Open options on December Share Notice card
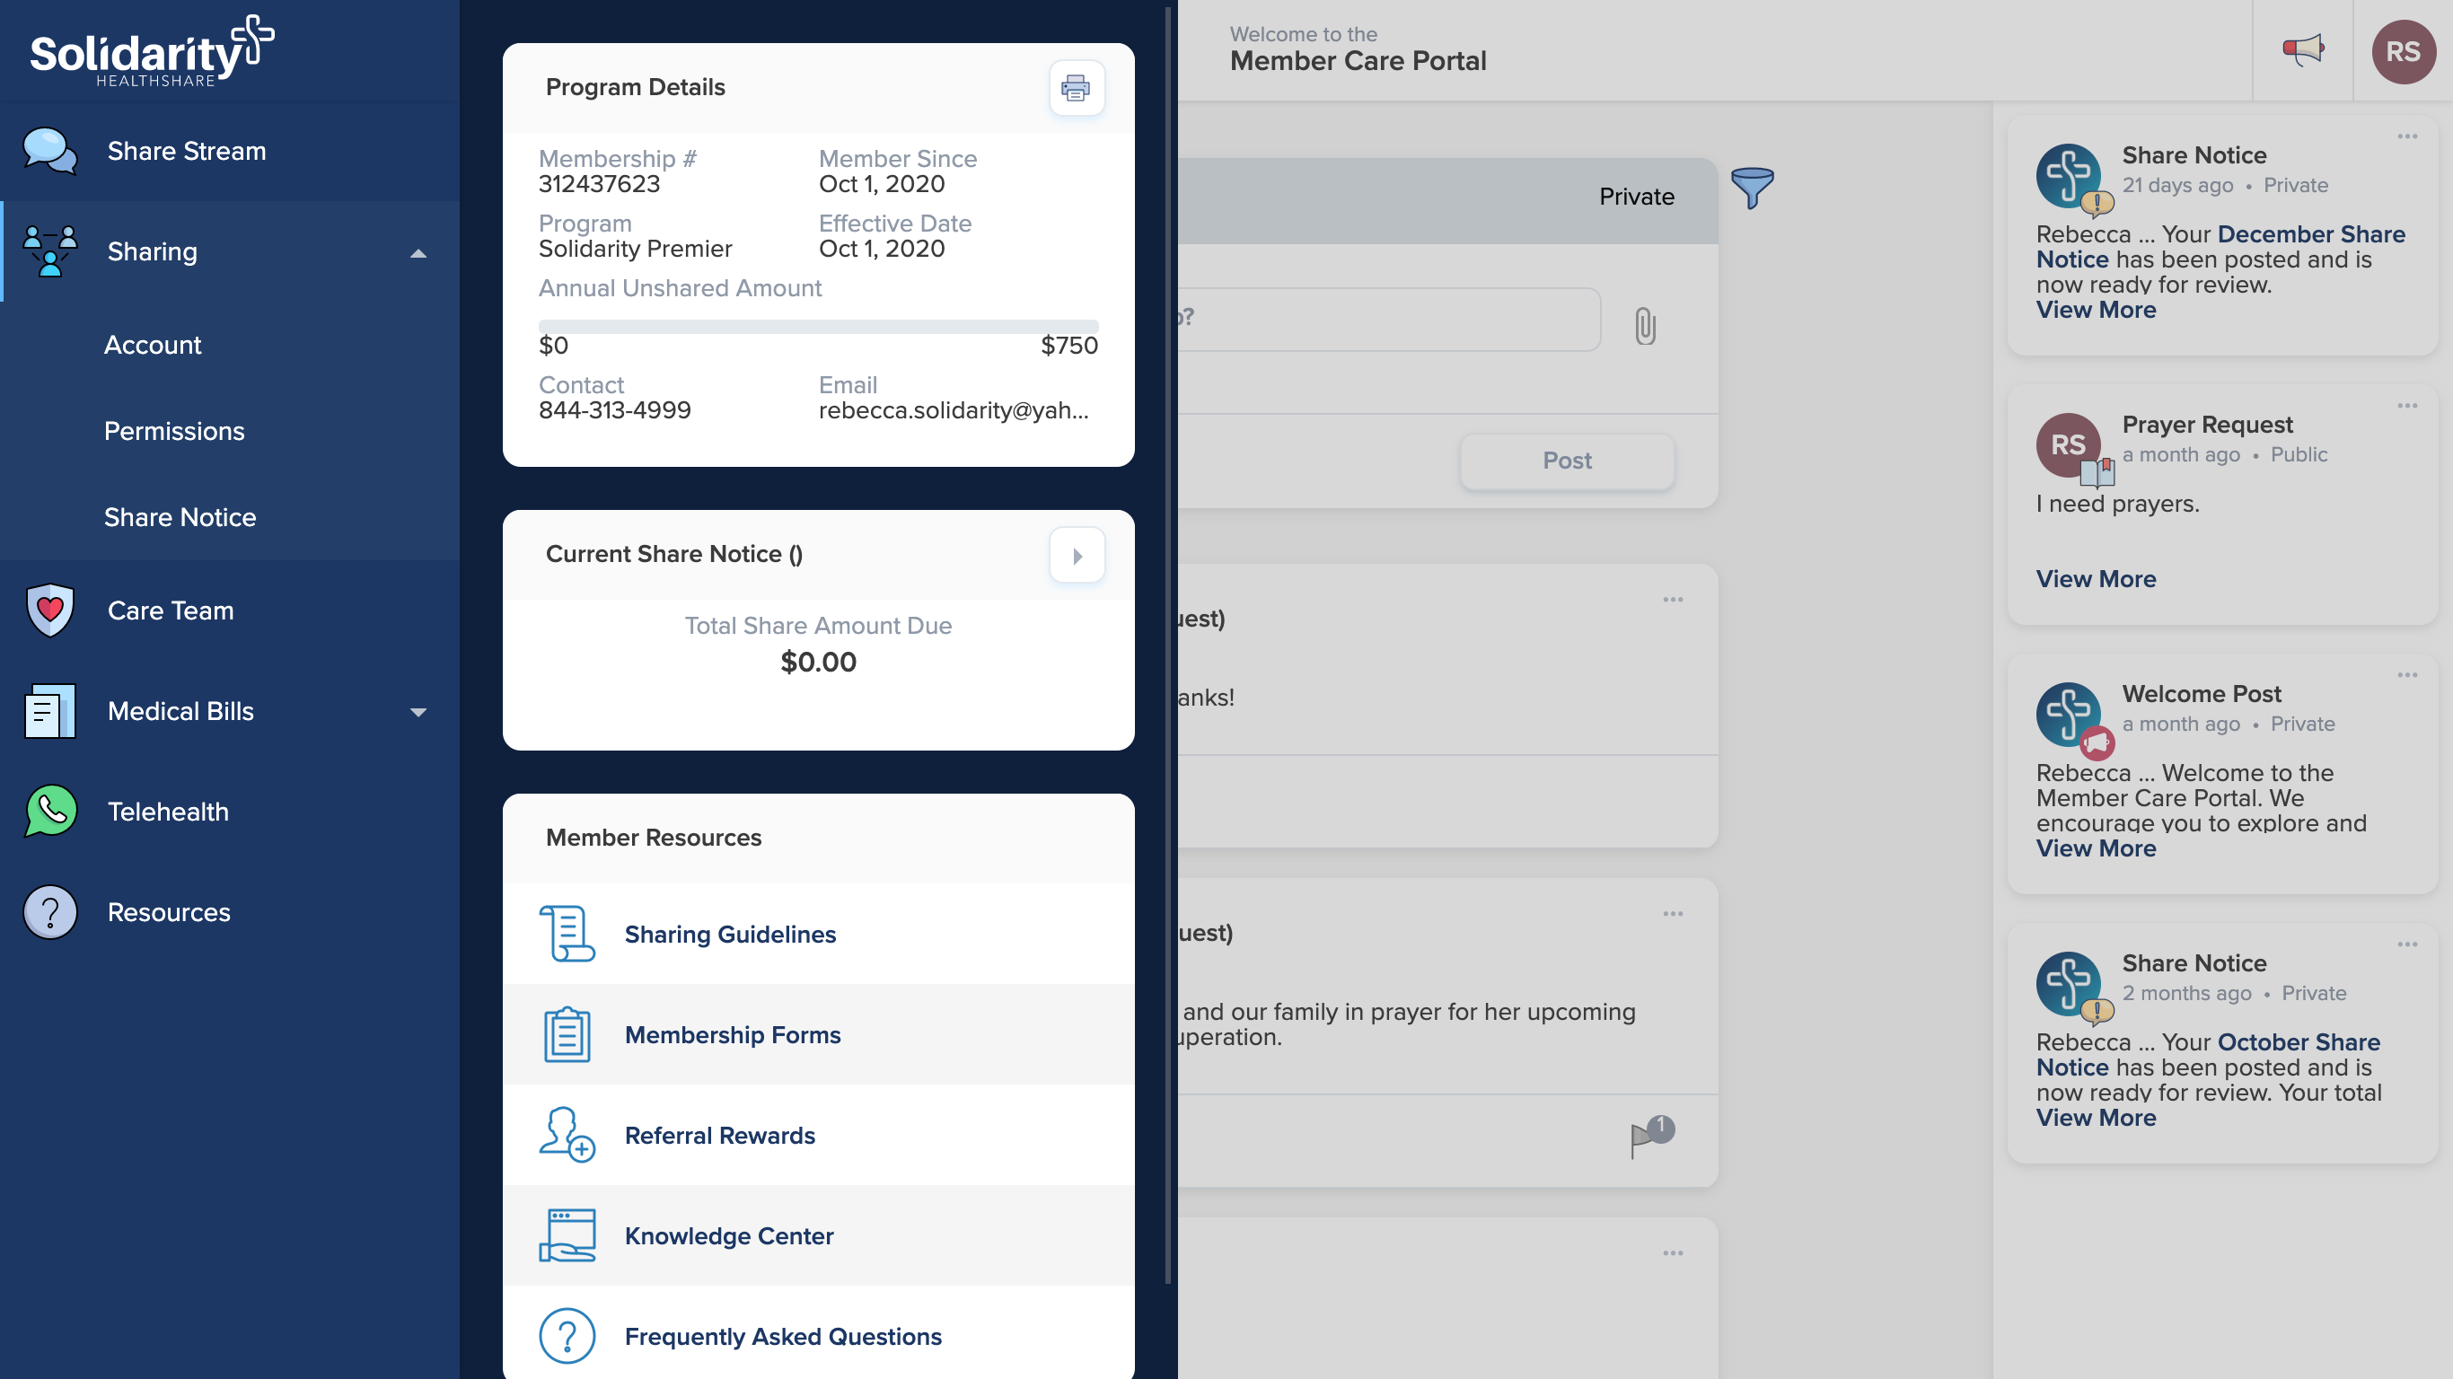The width and height of the screenshot is (2453, 1379). 2406,136
